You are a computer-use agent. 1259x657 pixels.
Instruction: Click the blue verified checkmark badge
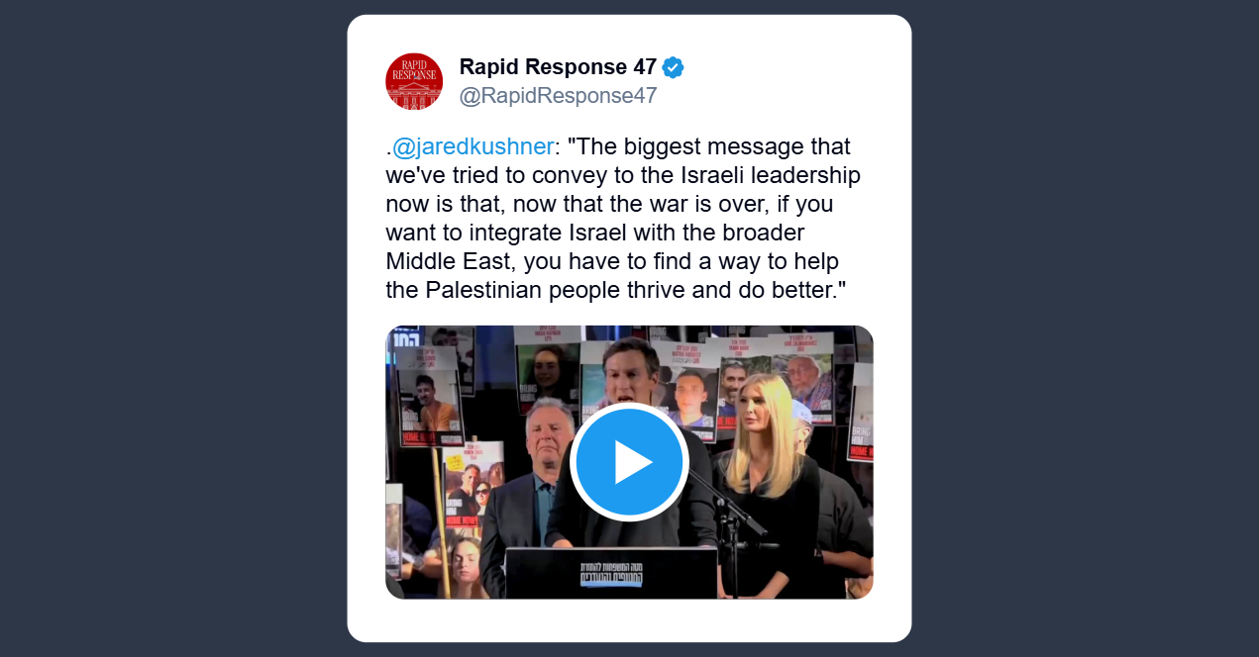[674, 67]
